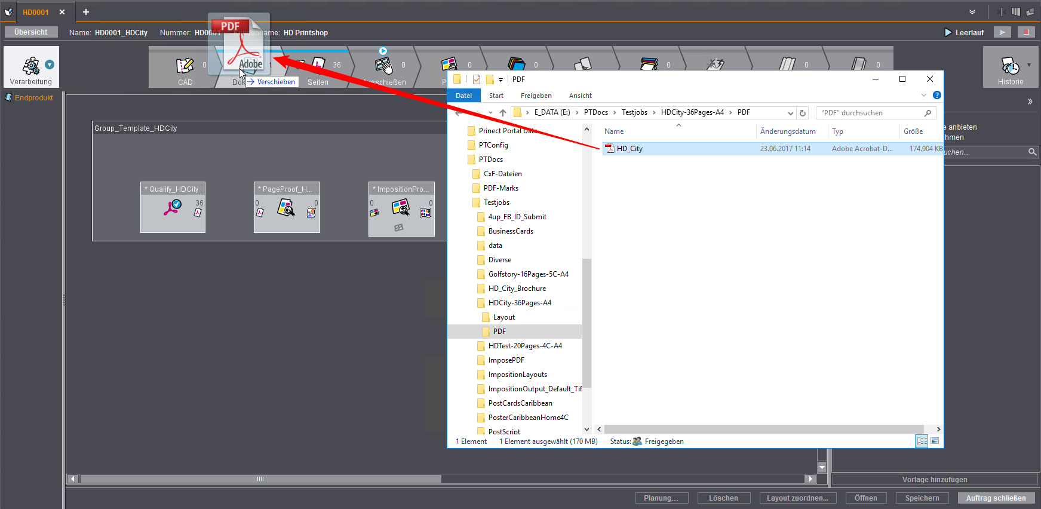The image size is (1041, 509).
Task: Click the Prinect logo icon top left
Action: tap(8, 12)
